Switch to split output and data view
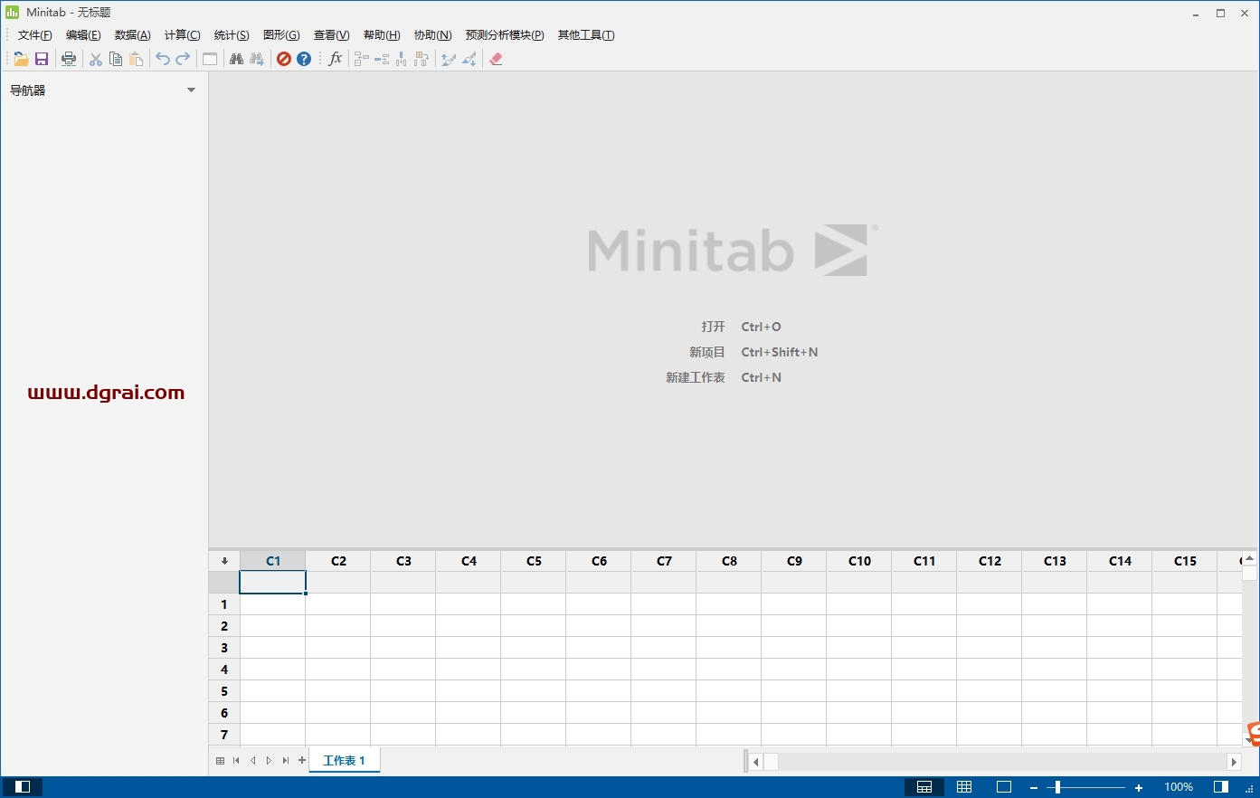Screen dimensions: 1260x798 pyautogui.click(x=924, y=787)
